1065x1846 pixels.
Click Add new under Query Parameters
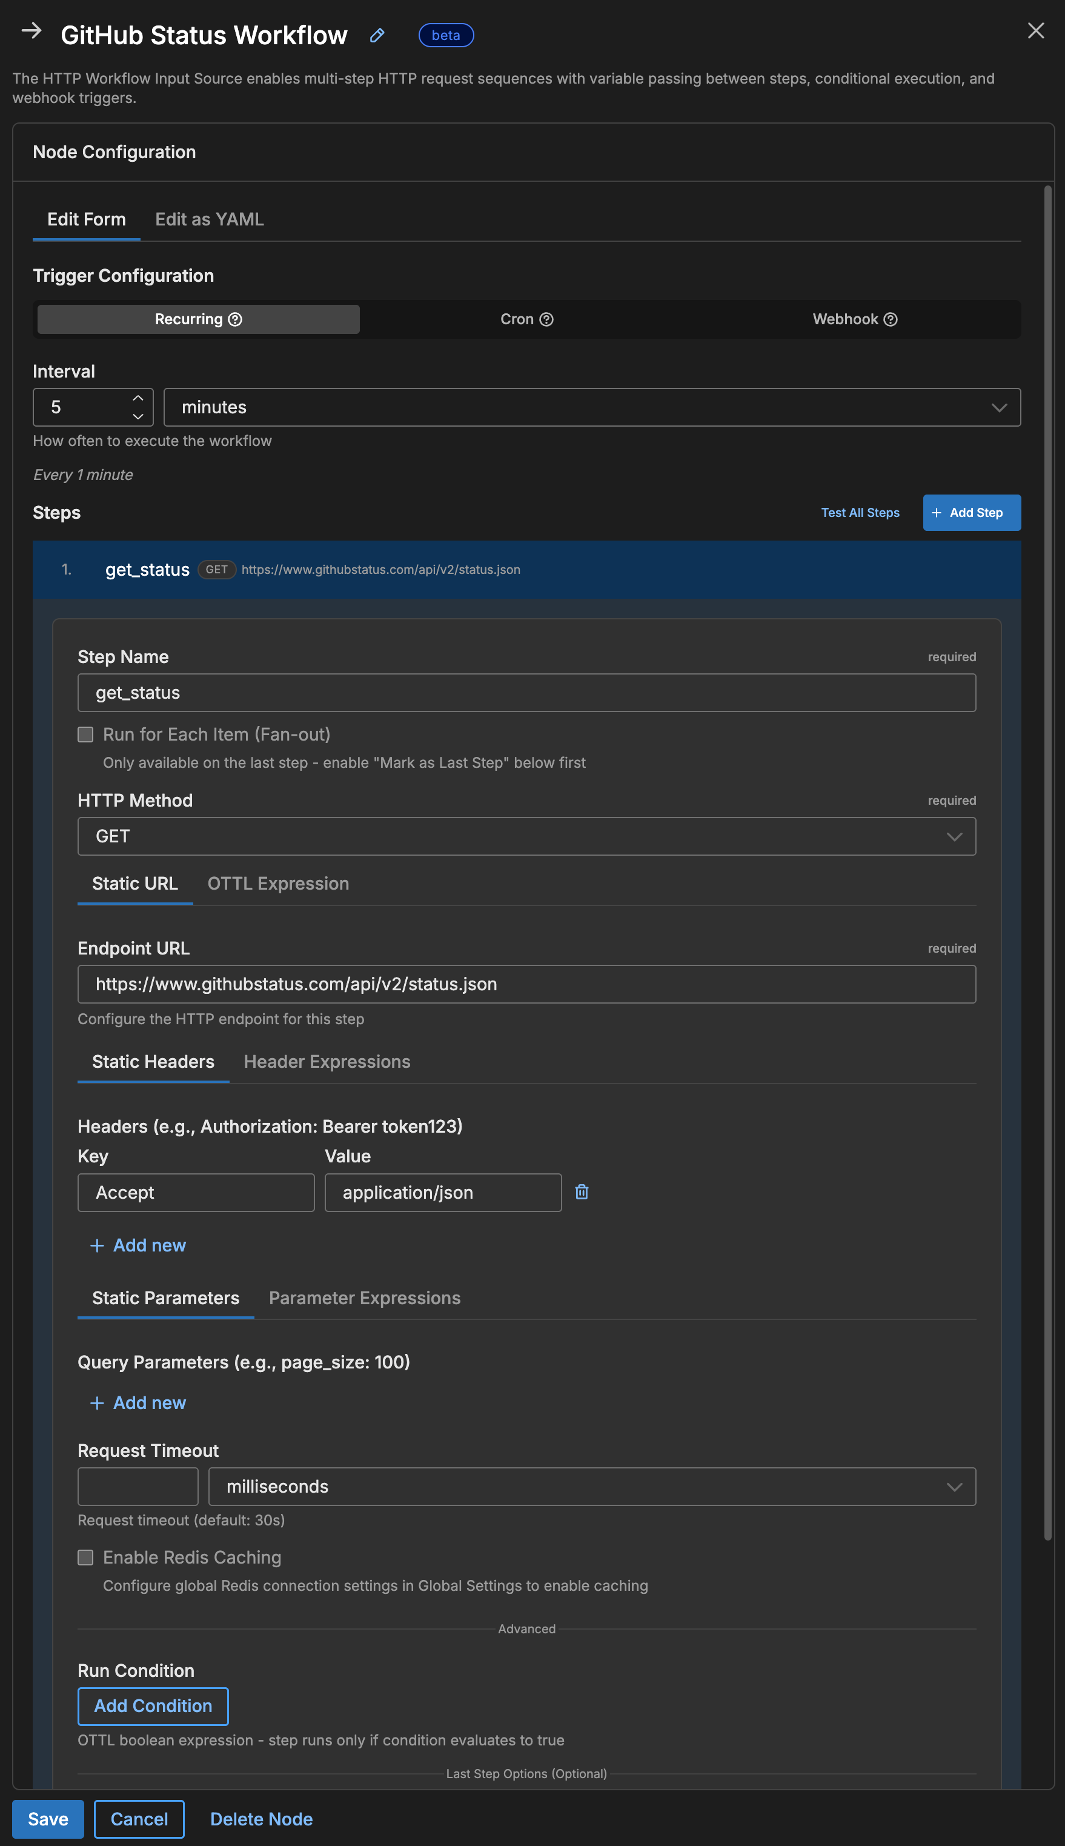[138, 1402]
